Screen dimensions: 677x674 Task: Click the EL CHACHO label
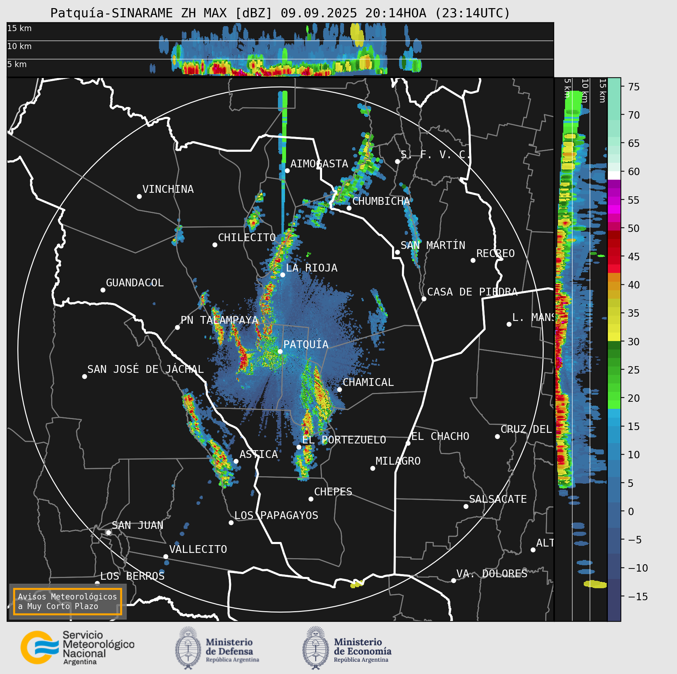pos(440,436)
